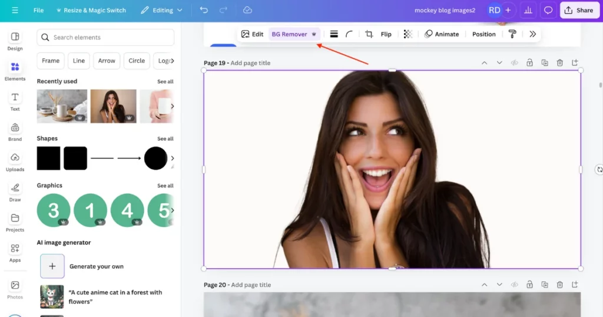
Task: Open the Position panel
Action: pos(484,34)
